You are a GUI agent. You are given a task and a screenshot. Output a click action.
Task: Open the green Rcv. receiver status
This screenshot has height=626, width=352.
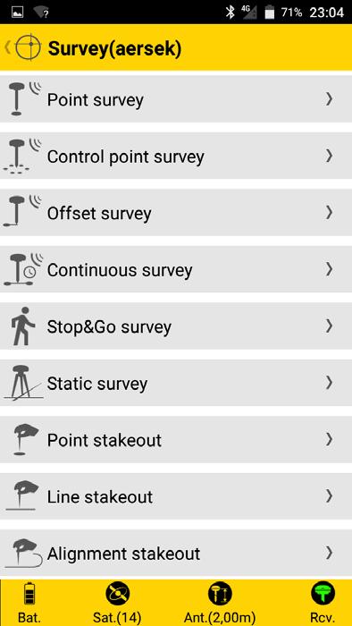[323, 603]
